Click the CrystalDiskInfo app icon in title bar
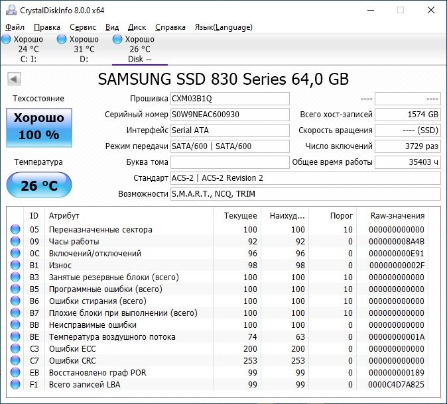This screenshot has height=404, width=447. [11, 10]
